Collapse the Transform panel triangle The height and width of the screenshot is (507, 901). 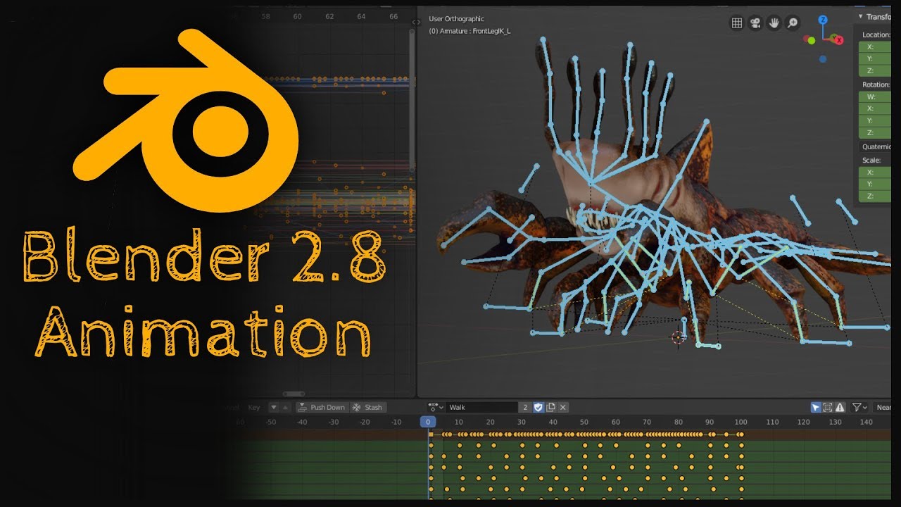pyautogui.click(x=860, y=16)
